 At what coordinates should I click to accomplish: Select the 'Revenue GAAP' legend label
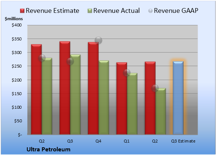(176, 11)
